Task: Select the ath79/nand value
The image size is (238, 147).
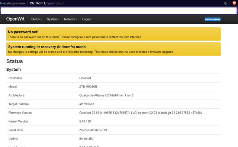Action: click(x=87, y=104)
